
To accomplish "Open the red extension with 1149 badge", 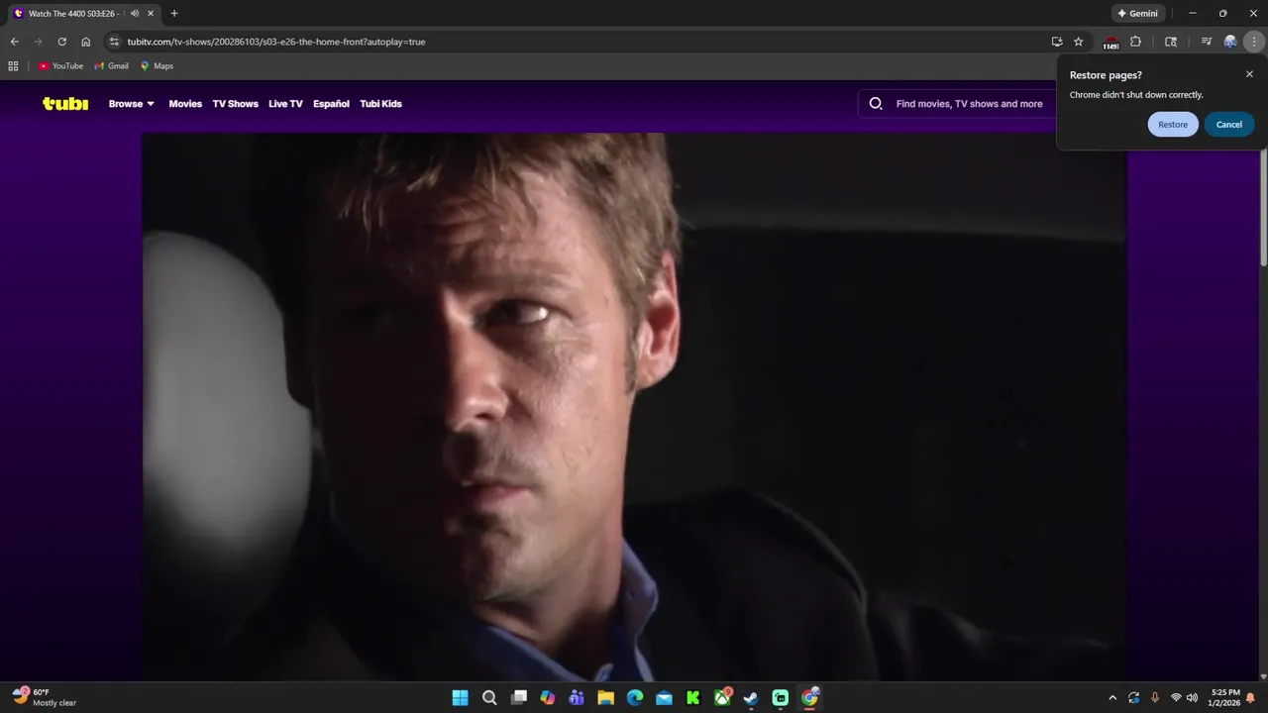I will pos(1110,43).
